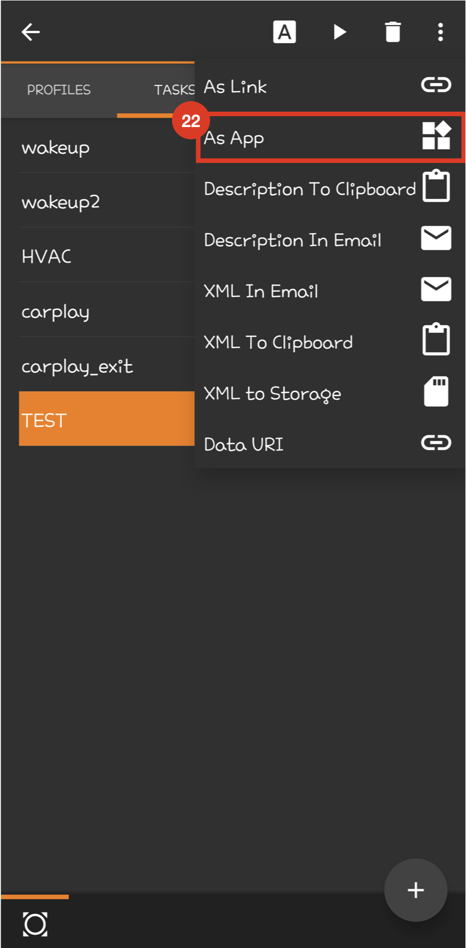Tap the back arrow icon
Image resolution: width=466 pixels, height=948 pixels.
click(x=31, y=32)
